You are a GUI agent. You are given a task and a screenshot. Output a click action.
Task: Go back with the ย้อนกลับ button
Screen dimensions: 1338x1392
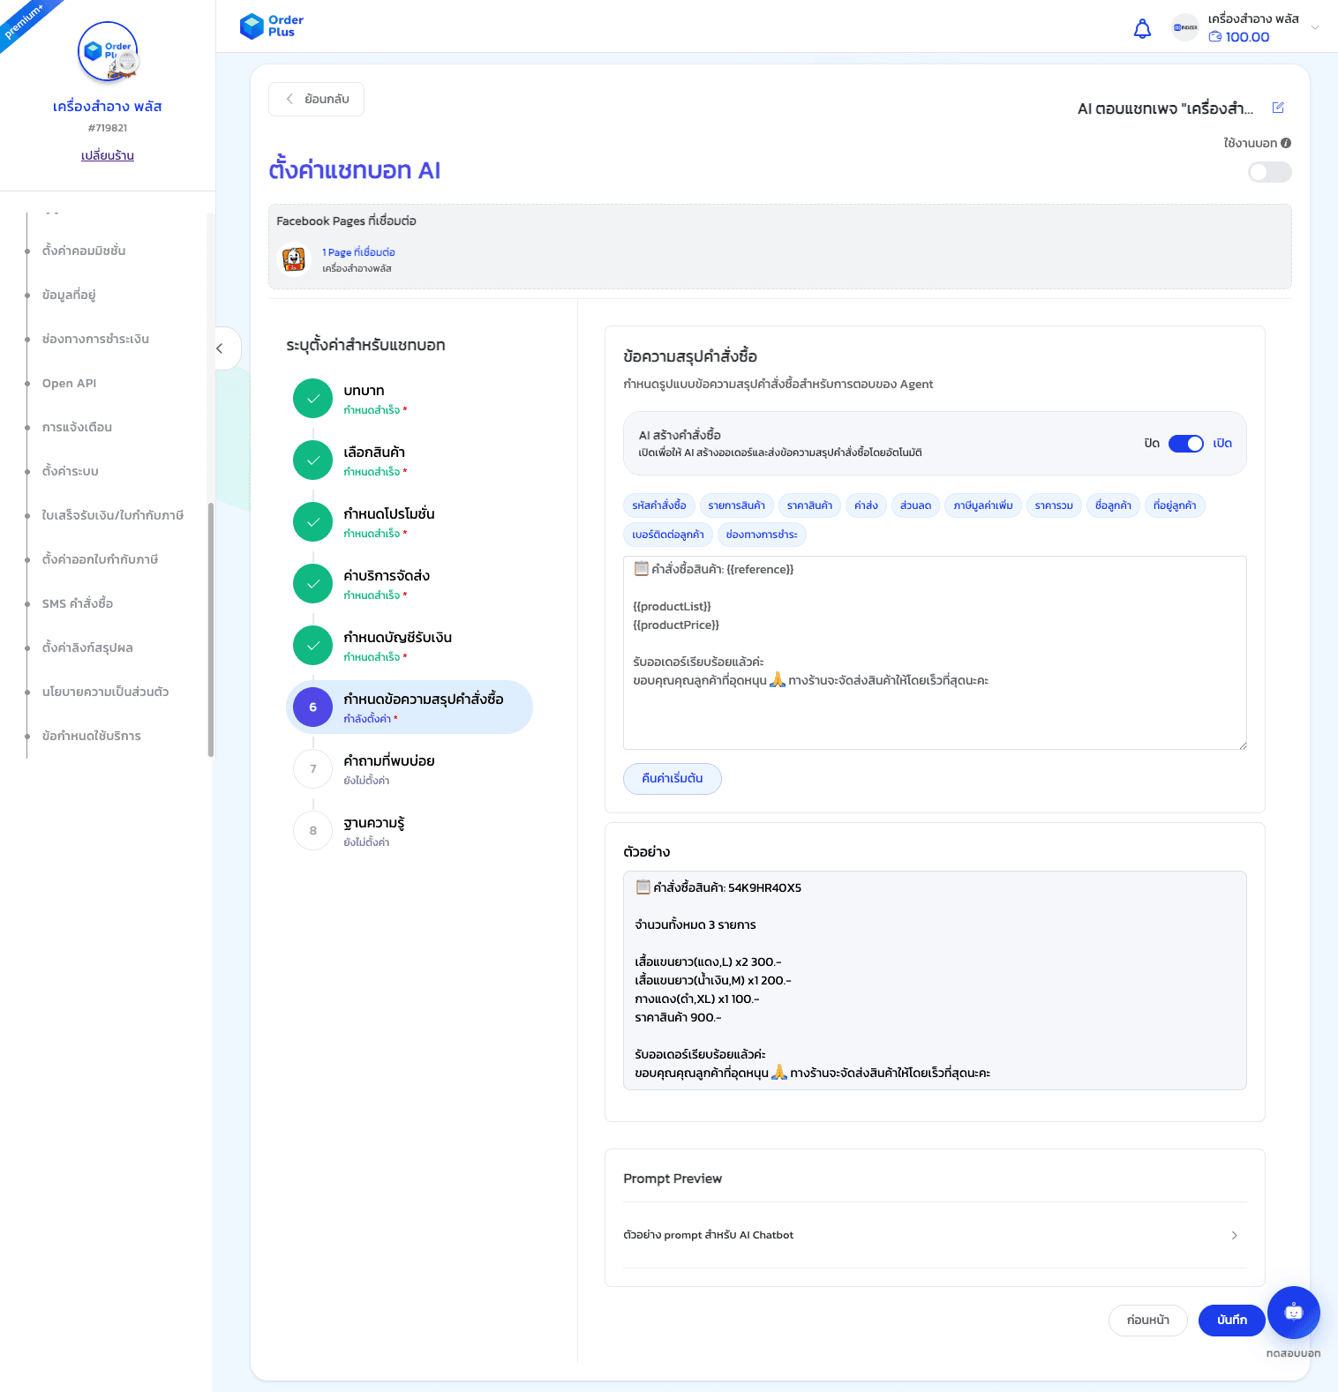coord(316,99)
